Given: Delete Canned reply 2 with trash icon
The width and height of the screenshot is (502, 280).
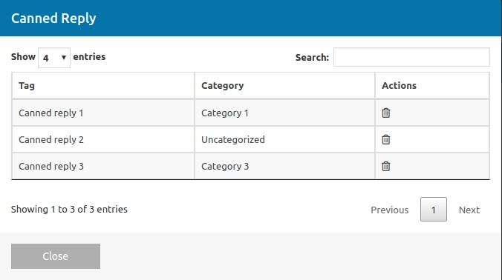Looking at the screenshot, I should pyautogui.click(x=386, y=139).
